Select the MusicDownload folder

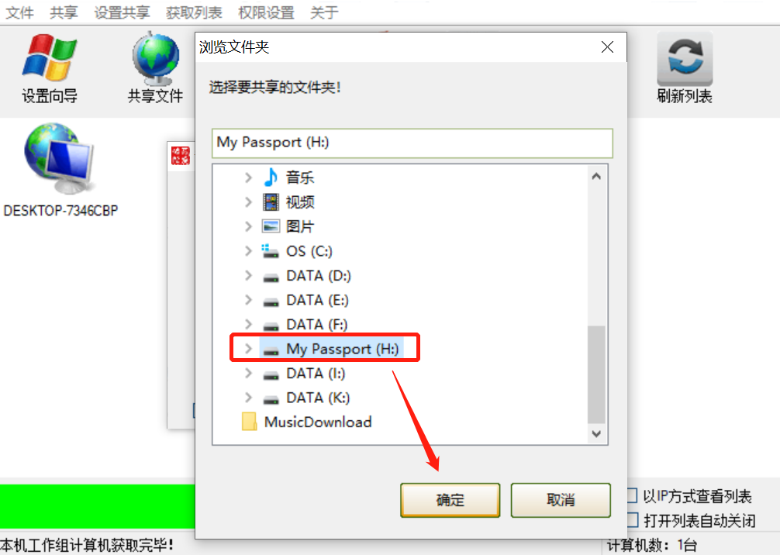click(x=306, y=422)
